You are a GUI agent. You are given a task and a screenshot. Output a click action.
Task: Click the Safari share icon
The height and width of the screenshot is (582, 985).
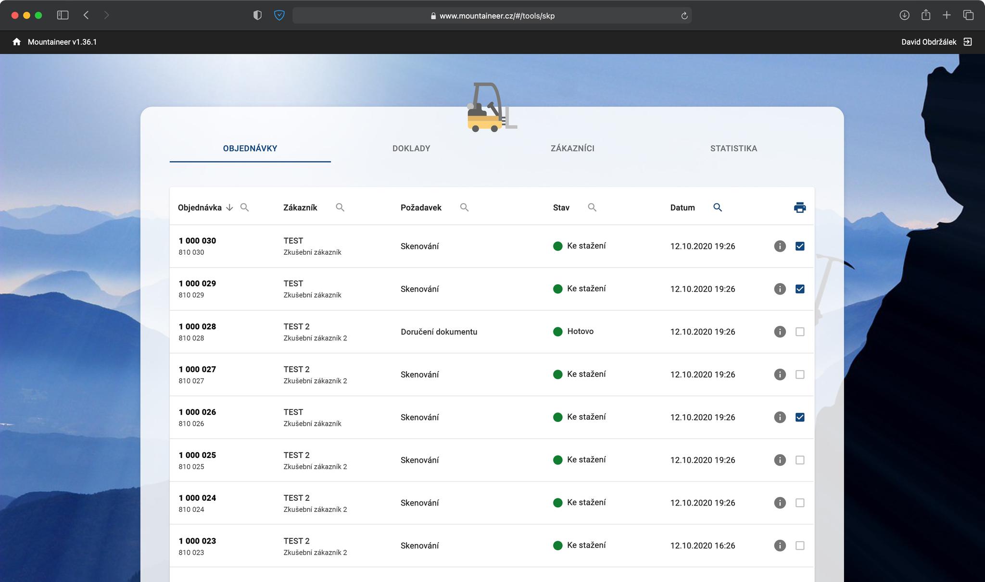(925, 15)
